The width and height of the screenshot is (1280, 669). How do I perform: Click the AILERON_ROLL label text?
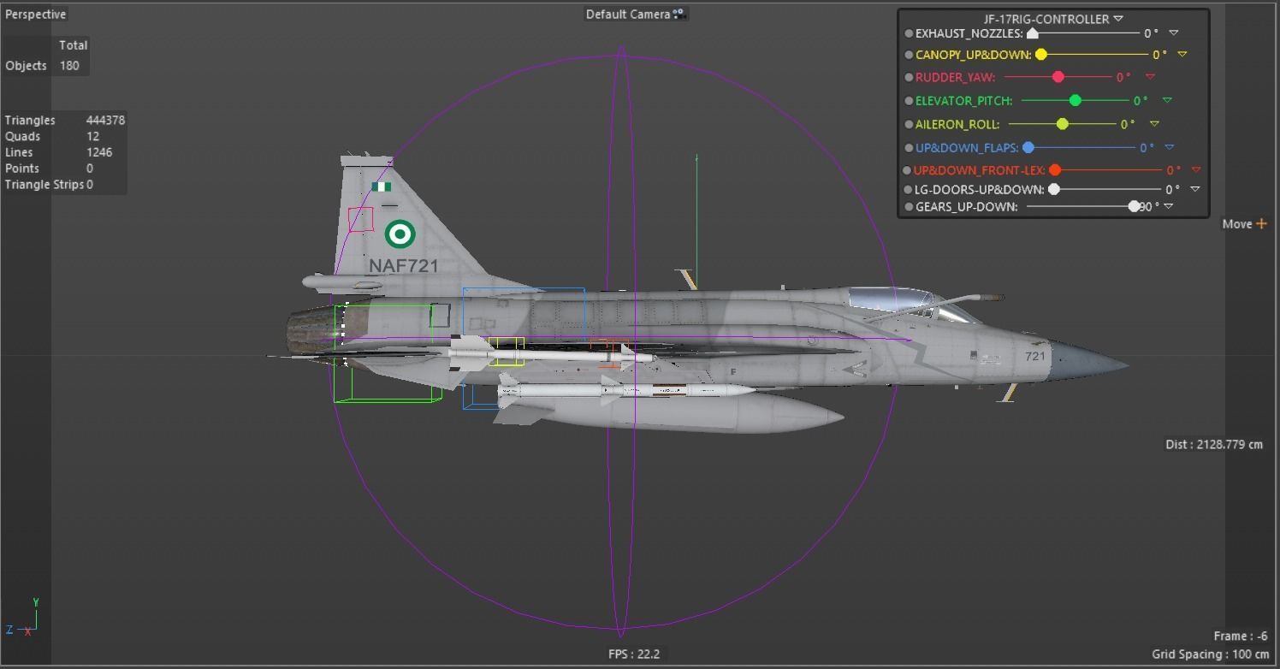(x=957, y=125)
